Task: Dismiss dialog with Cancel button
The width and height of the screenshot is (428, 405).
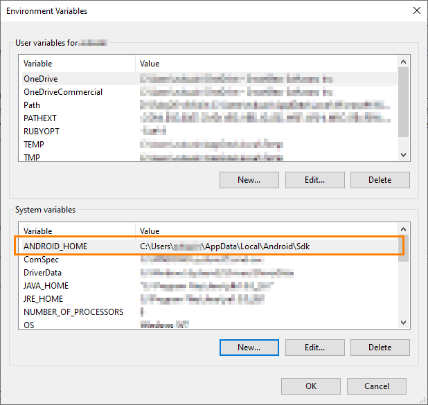Action: pos(377,386)
